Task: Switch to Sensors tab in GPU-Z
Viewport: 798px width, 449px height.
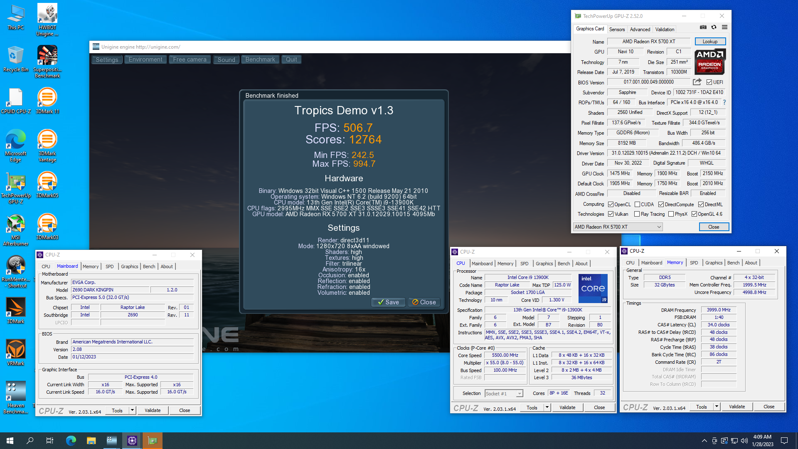Action: pos(617,29)
